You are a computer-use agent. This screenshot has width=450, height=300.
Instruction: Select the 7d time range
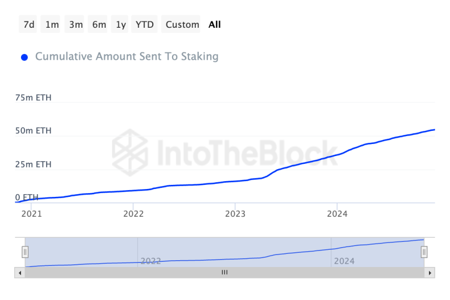(x=29, y=25)
